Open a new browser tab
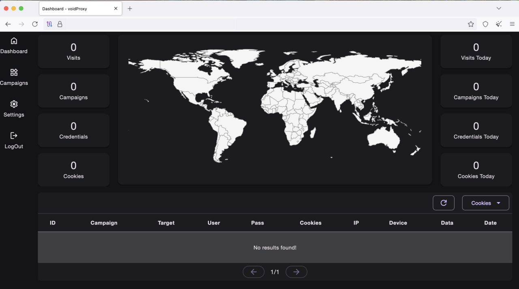The height and width of the screenshot is (289, 519). tap(130, 8)
